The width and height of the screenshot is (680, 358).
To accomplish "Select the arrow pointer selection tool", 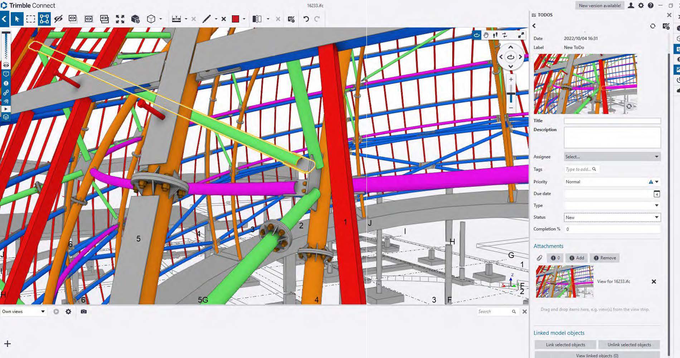I will pyautogui.click(x=17, y=19).
